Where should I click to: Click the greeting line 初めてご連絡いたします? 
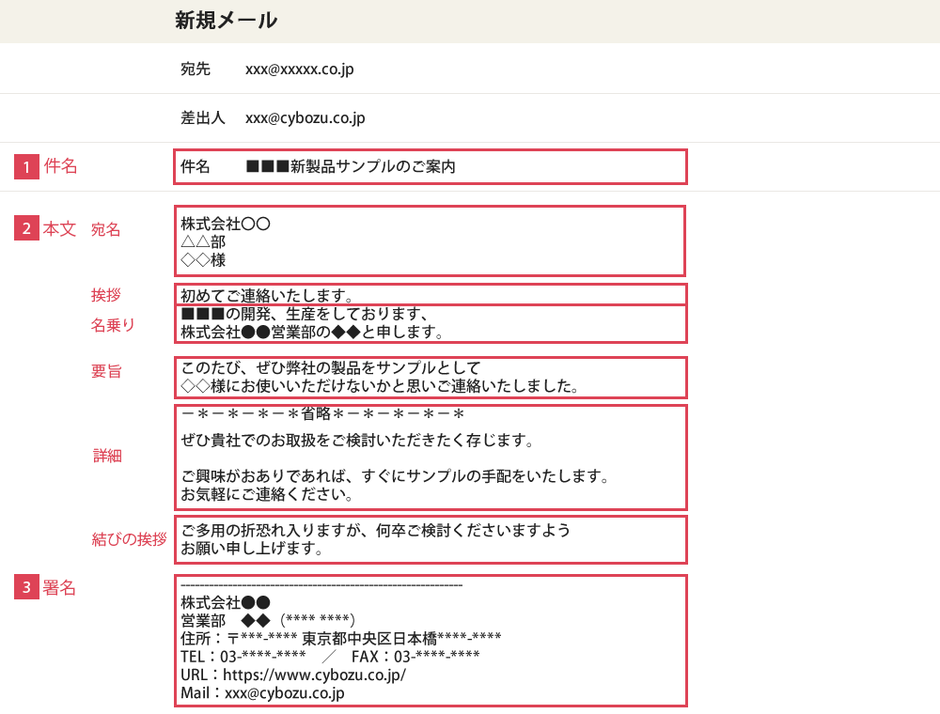pos(430,295)
